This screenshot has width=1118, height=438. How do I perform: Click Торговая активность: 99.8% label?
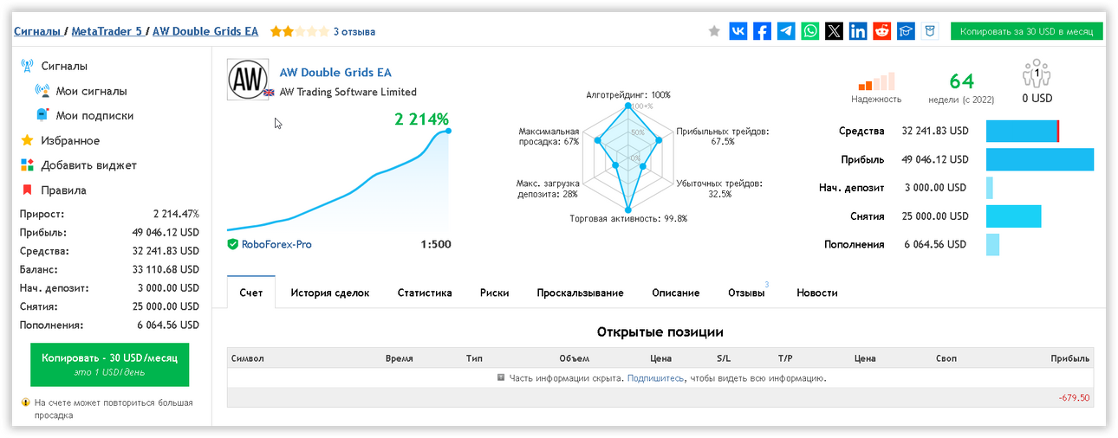coord(628,219)
